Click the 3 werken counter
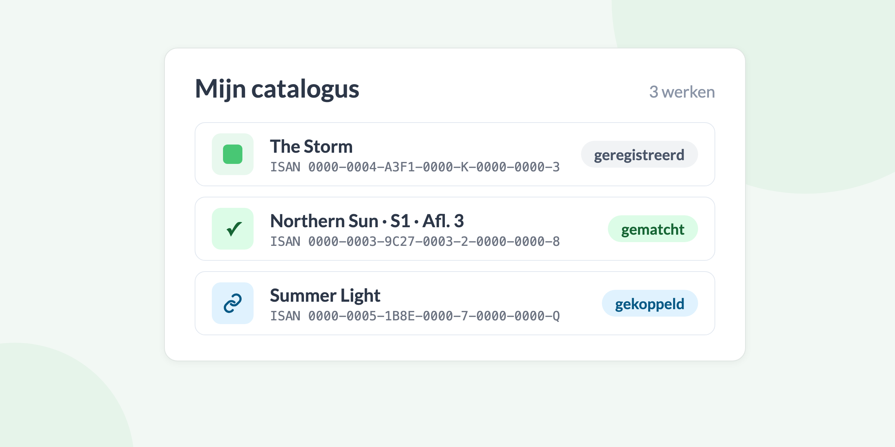The width and height of the screenshot is (895, 447). (682, 92)
